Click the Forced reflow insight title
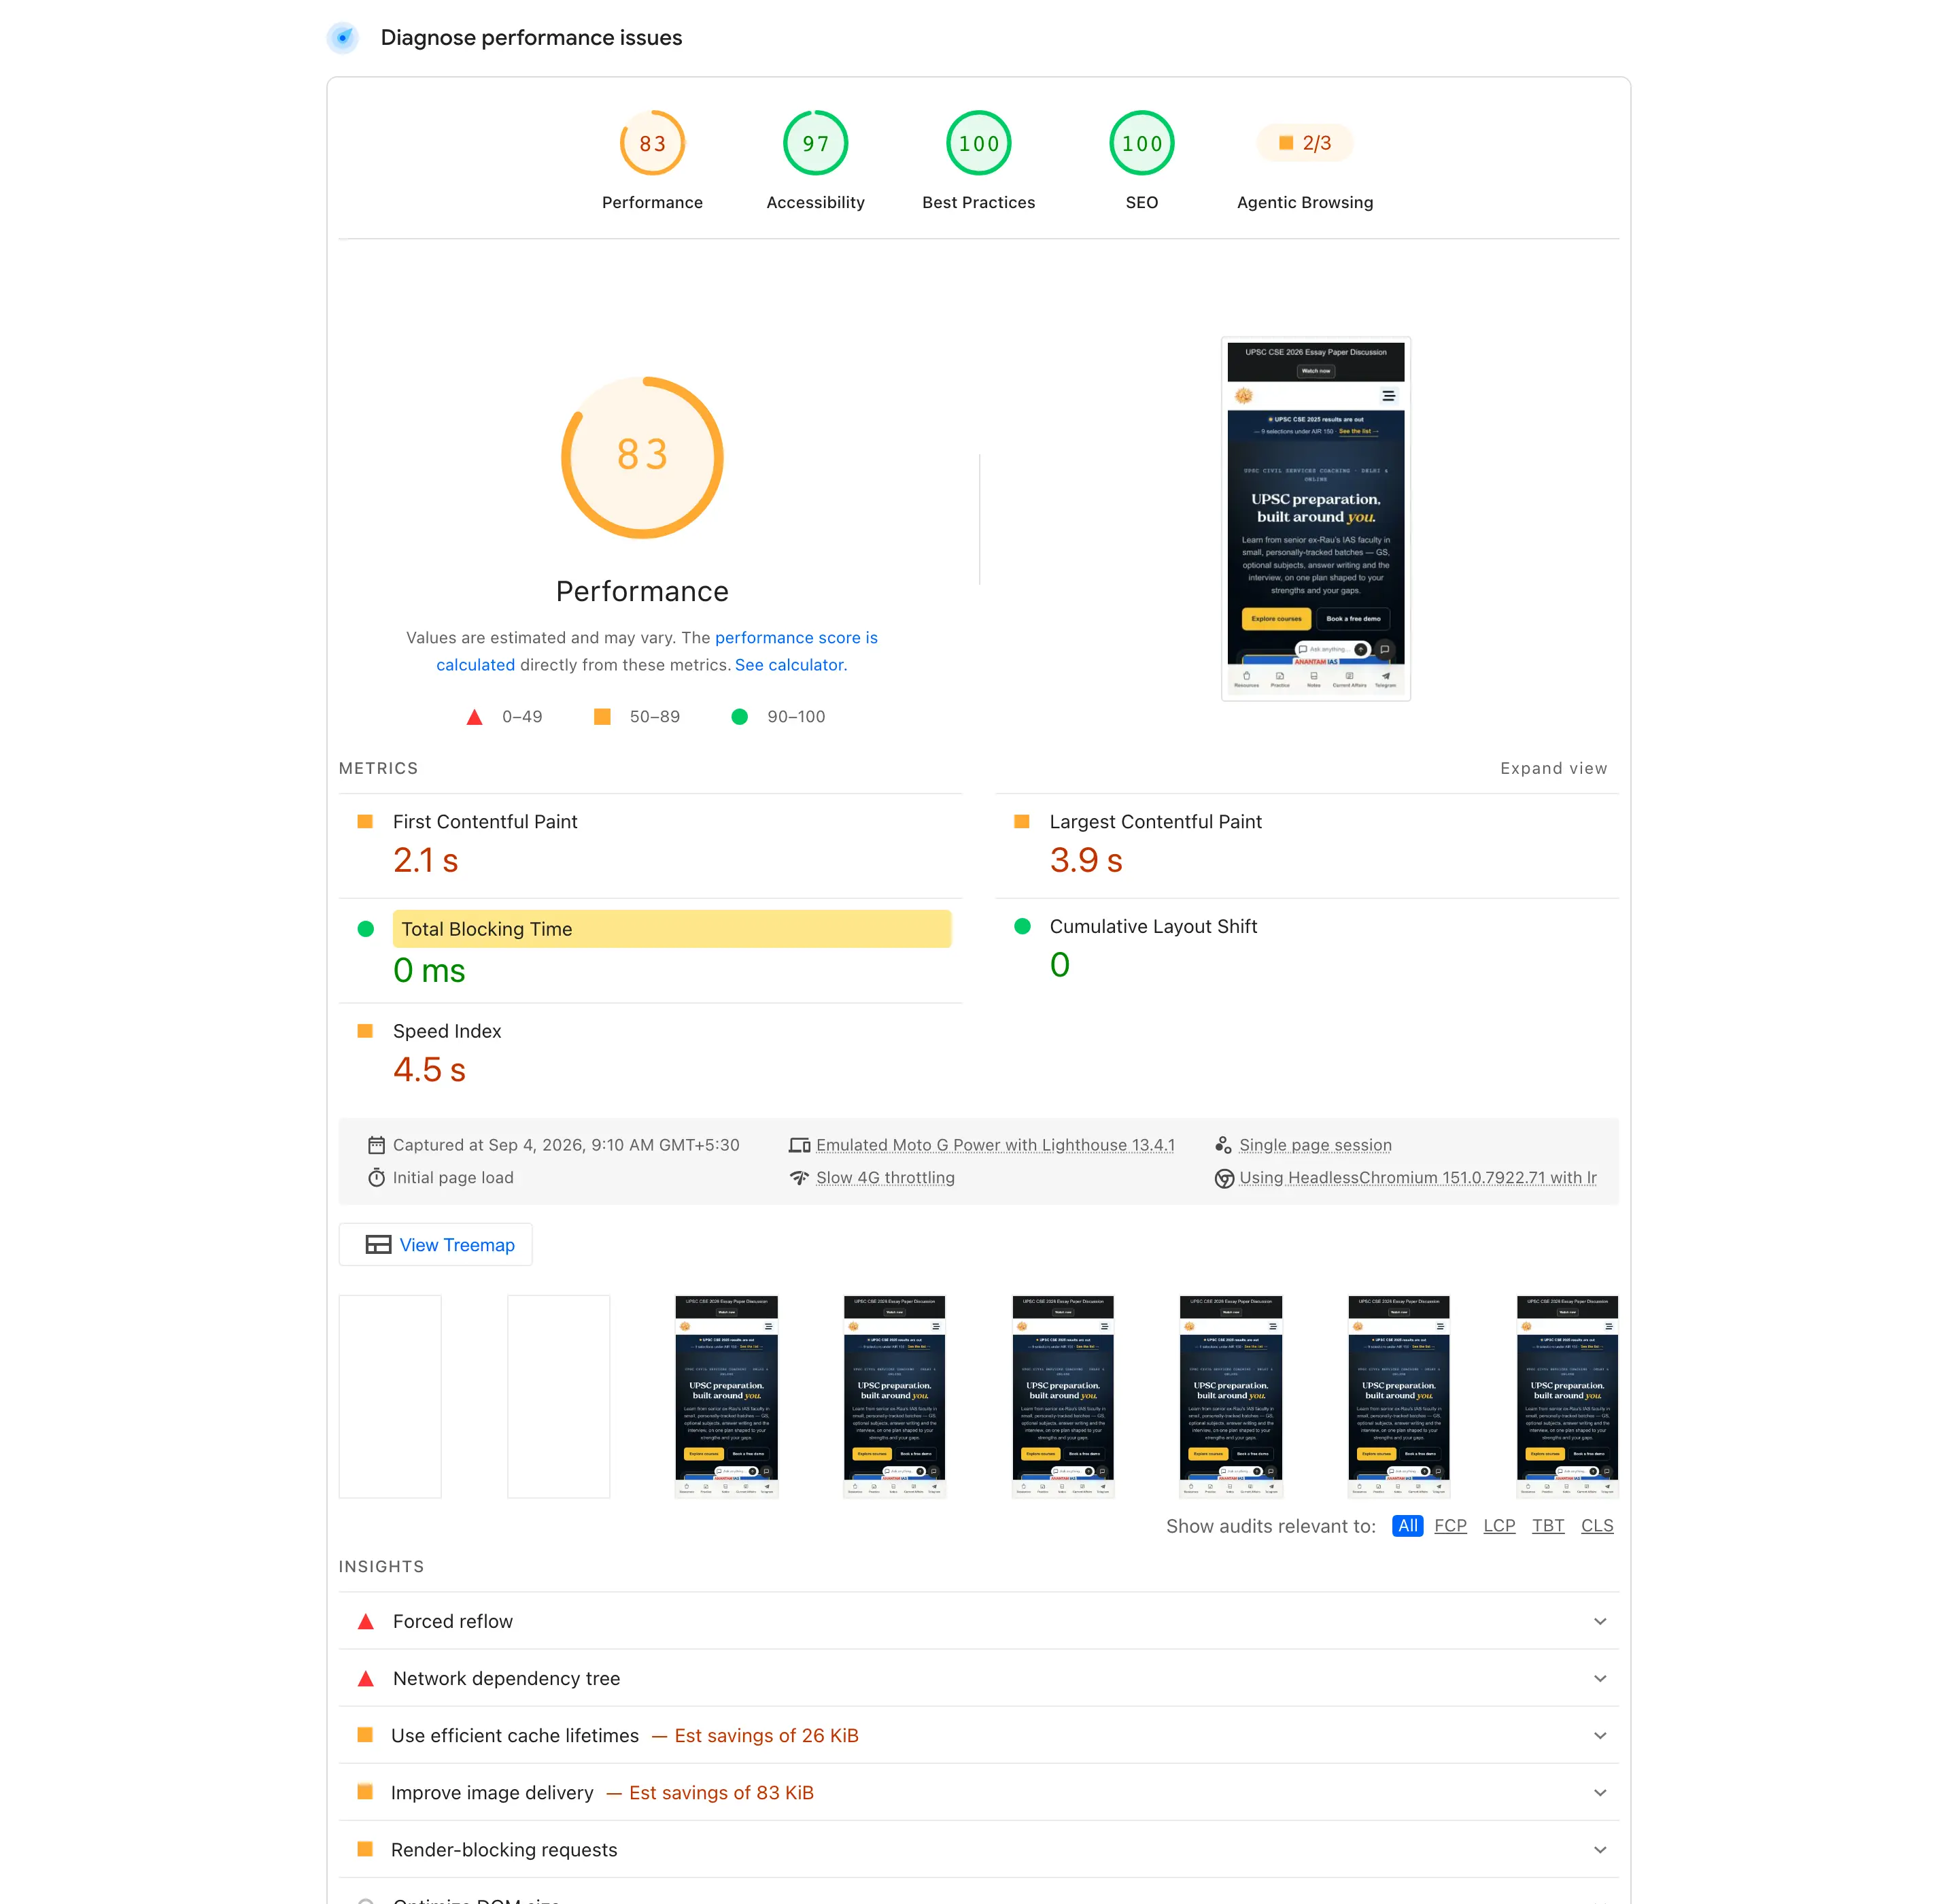1958x1904 pixels. [453, 1621]
